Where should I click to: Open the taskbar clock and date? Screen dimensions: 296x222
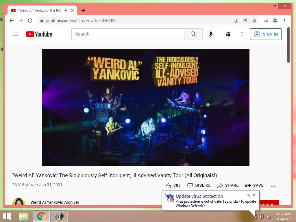[x=283, y=217]
